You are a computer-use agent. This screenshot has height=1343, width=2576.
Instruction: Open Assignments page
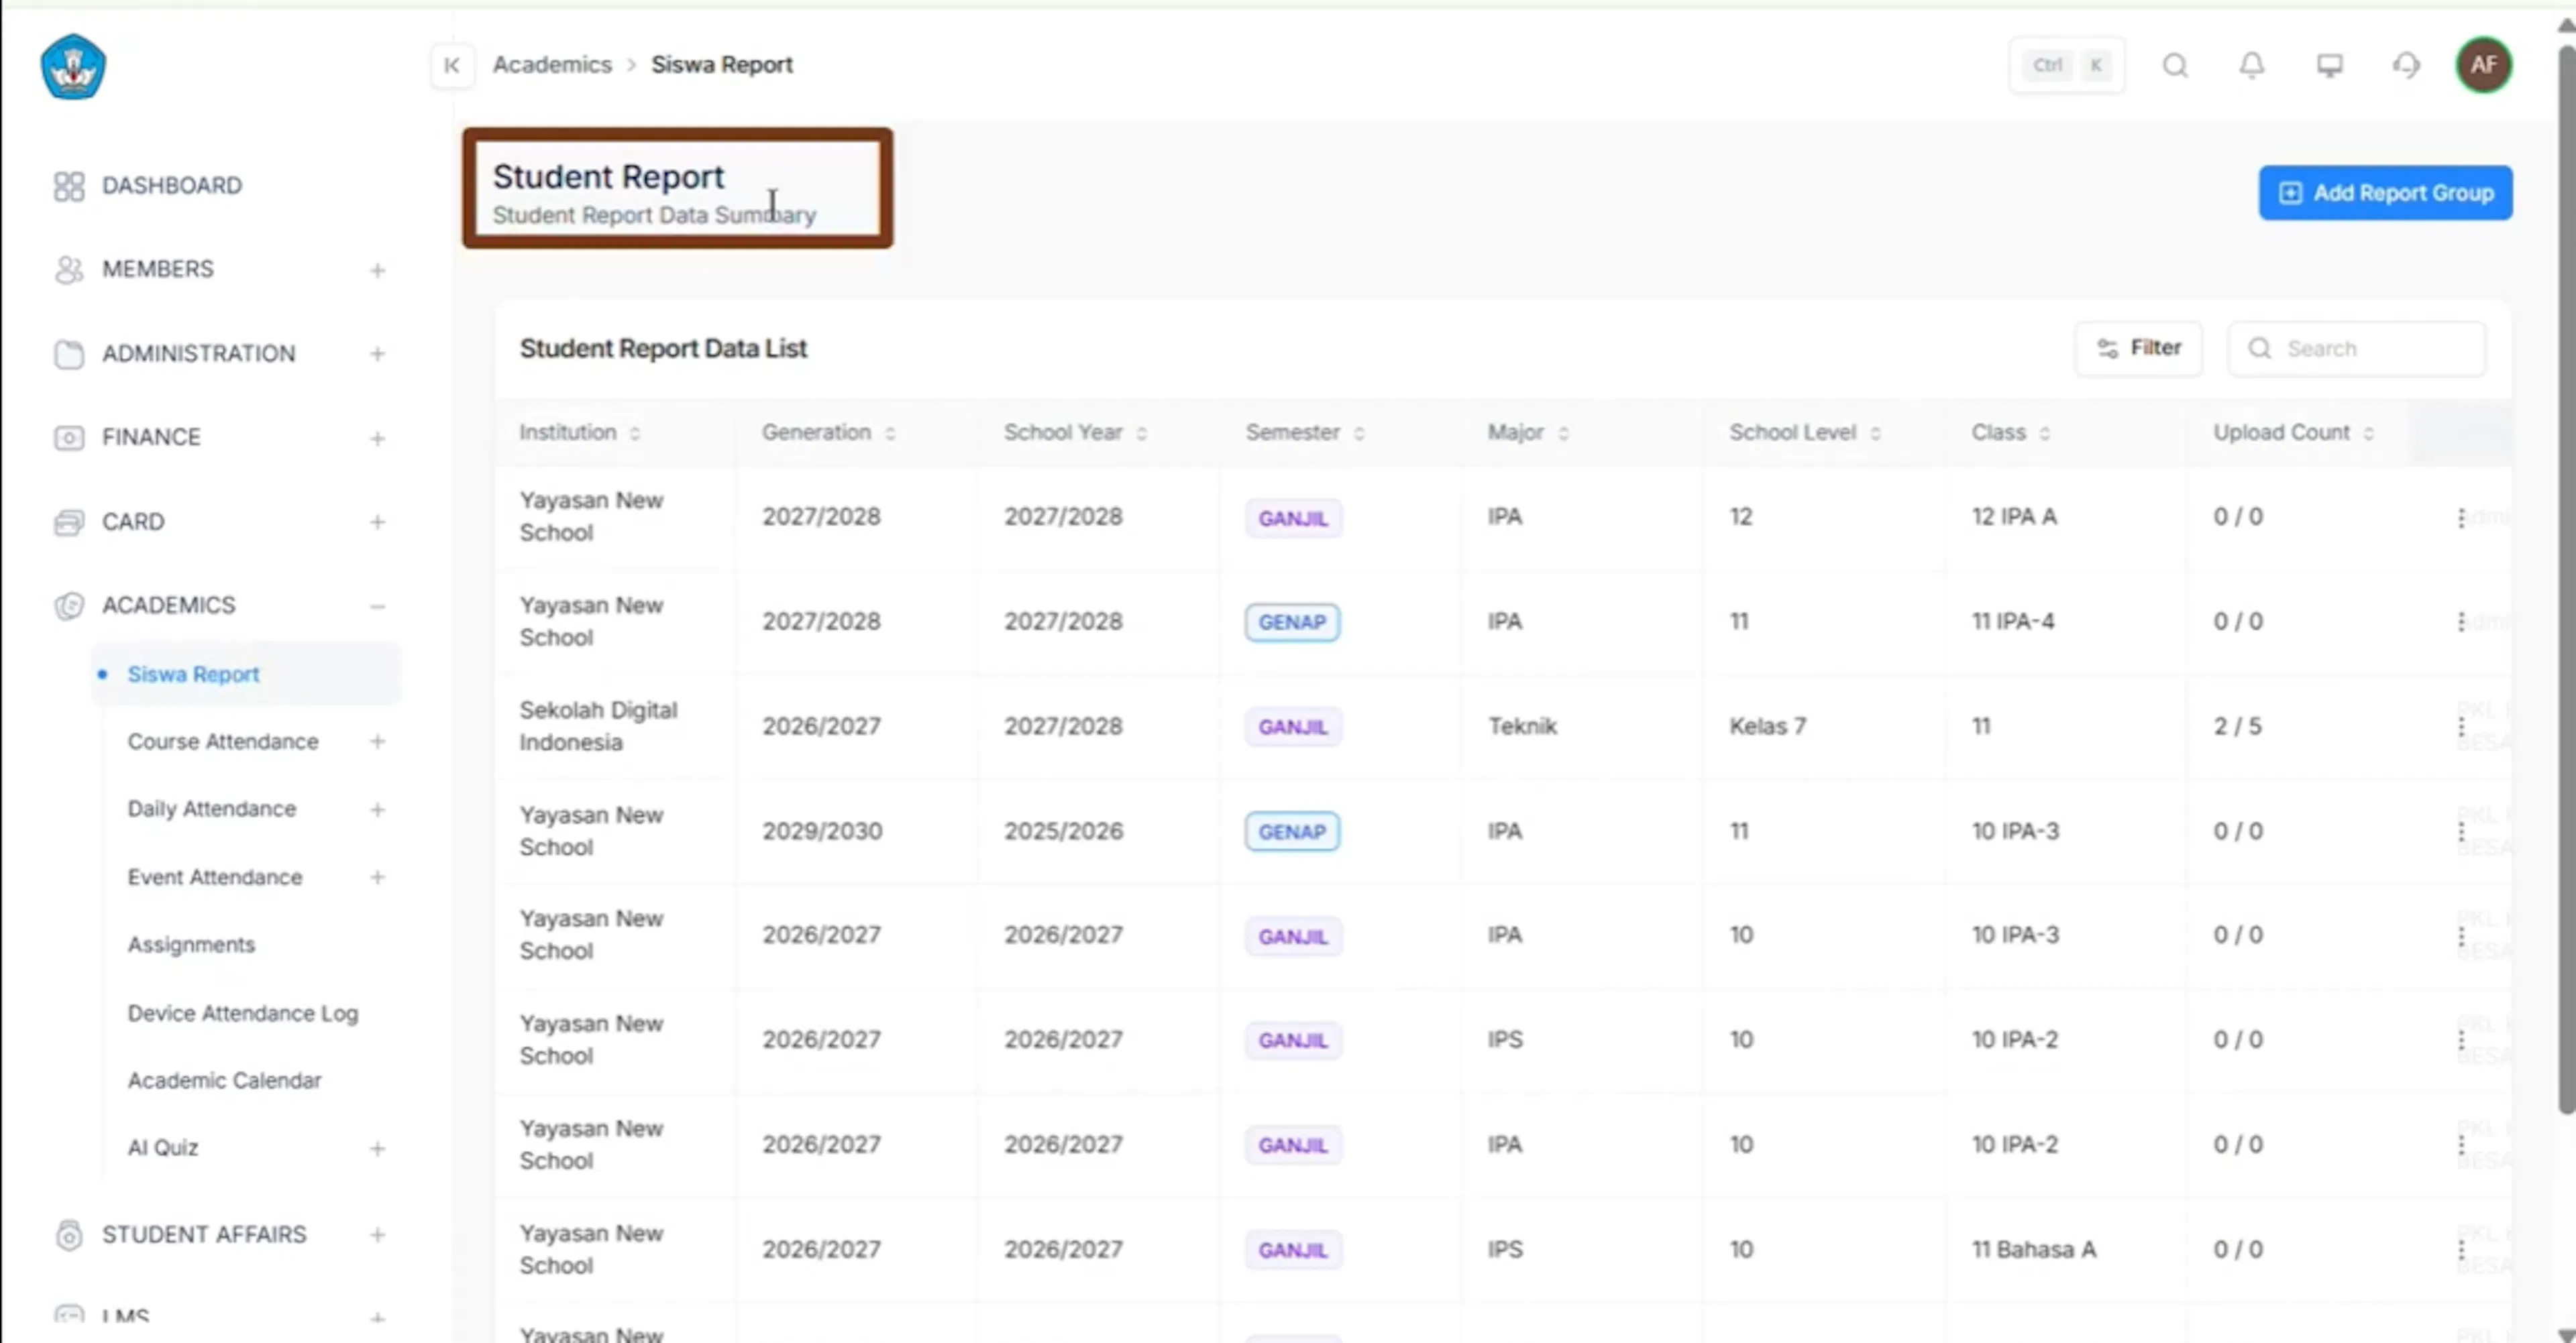[x=191, y=945]
